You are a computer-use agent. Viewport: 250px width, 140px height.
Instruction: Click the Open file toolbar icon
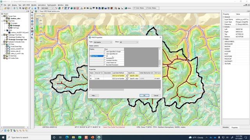tap(5, 8)
